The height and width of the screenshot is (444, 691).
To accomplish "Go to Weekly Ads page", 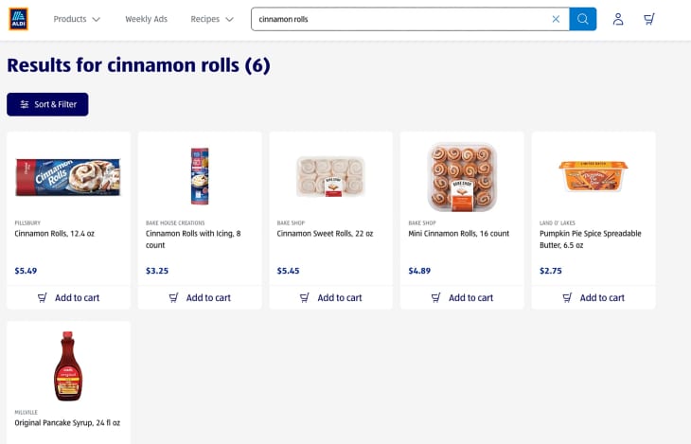I will coord(146,19).
